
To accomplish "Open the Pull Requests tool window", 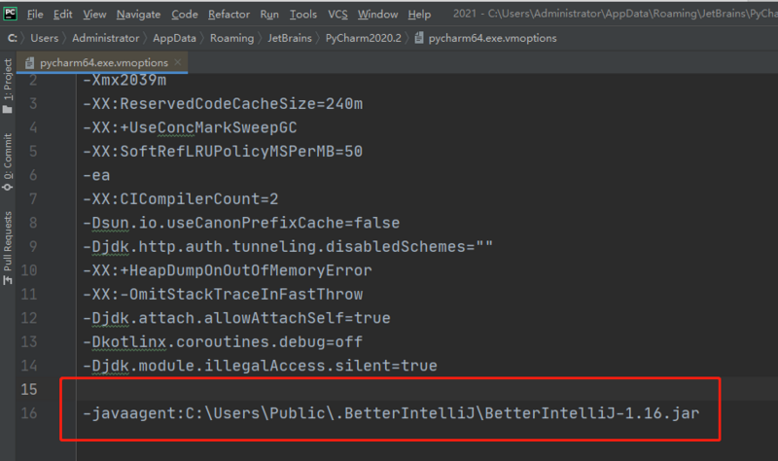I will [x=8, y=248].
